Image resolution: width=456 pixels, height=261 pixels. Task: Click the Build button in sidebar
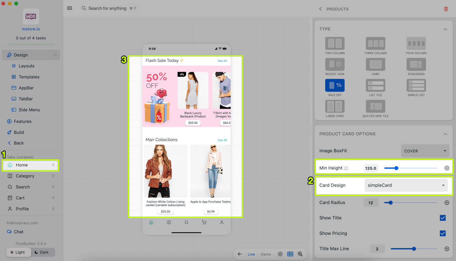[x=19, y=132]
